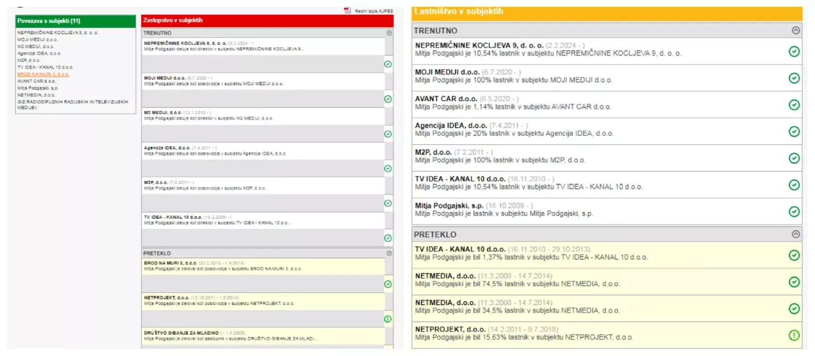Screen dimensions: 815x356
Task: Collapse the TRENUTNO section under Lastništvo v subjektih
Action: coord(795,31)
